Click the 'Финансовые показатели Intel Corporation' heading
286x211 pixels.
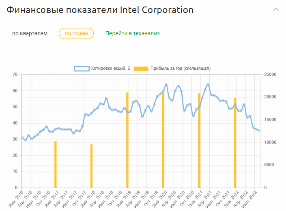tap(100, 10)
